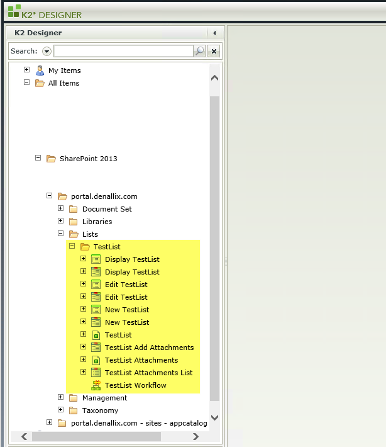Click the Libraries folder icon
Viewport: 386px width, 447px height.
73,222
